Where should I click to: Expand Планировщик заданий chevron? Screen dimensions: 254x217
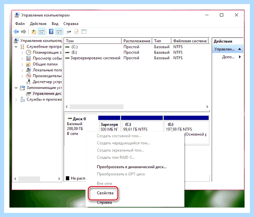point(22,53)
